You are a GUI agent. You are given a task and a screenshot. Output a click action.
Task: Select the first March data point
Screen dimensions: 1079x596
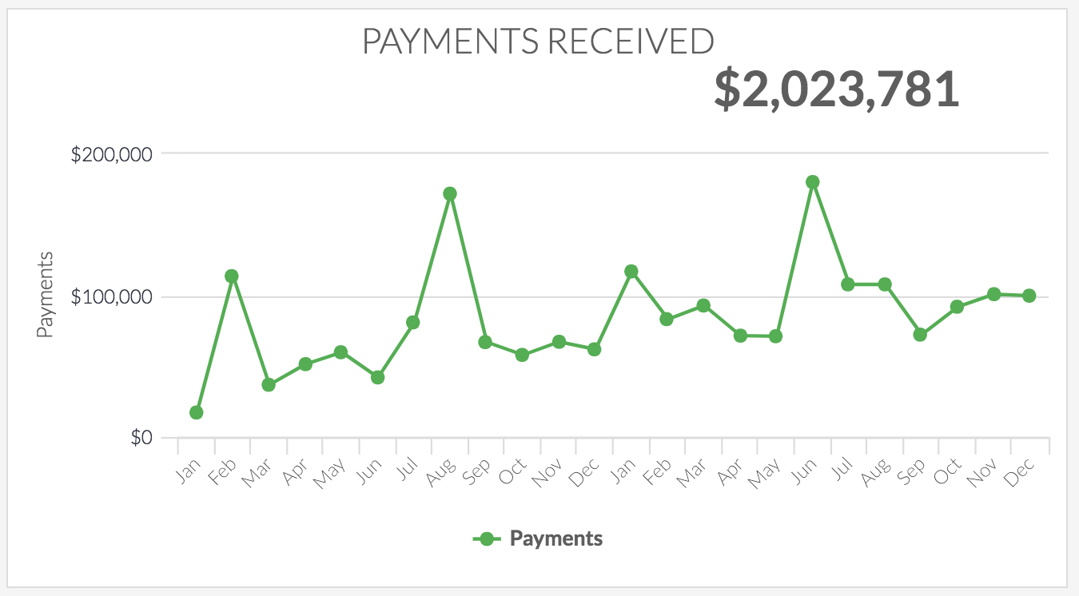click(269, 385)
